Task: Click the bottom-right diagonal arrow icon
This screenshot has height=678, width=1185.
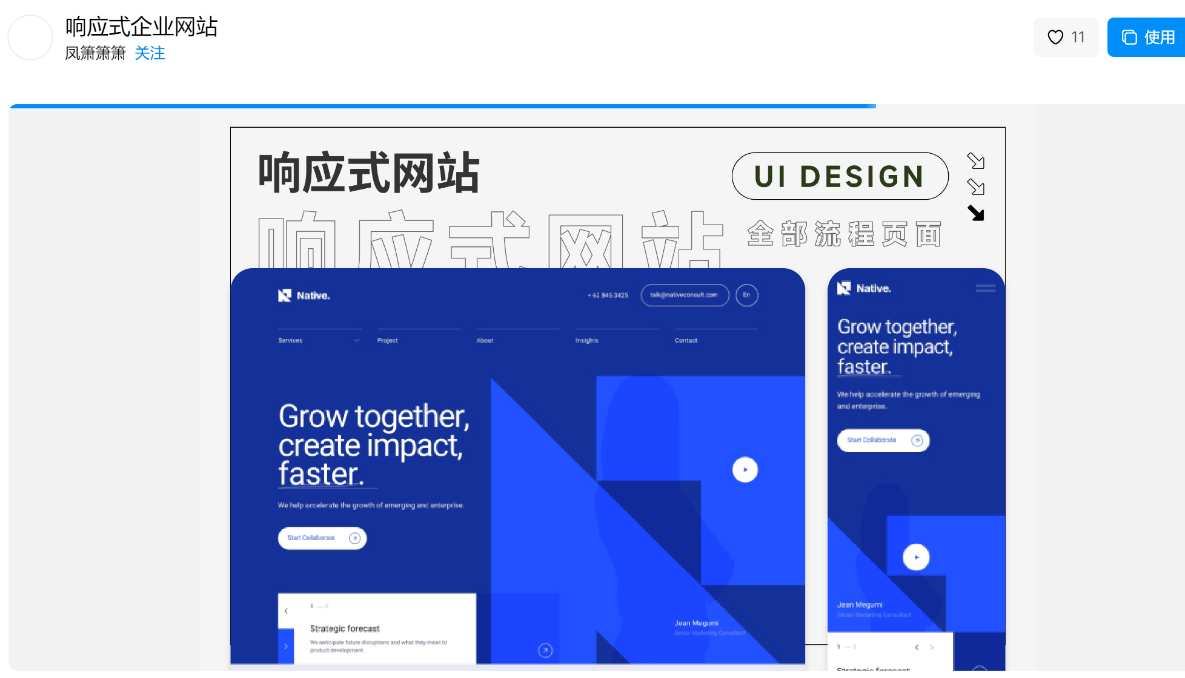Action: (977, 213)
